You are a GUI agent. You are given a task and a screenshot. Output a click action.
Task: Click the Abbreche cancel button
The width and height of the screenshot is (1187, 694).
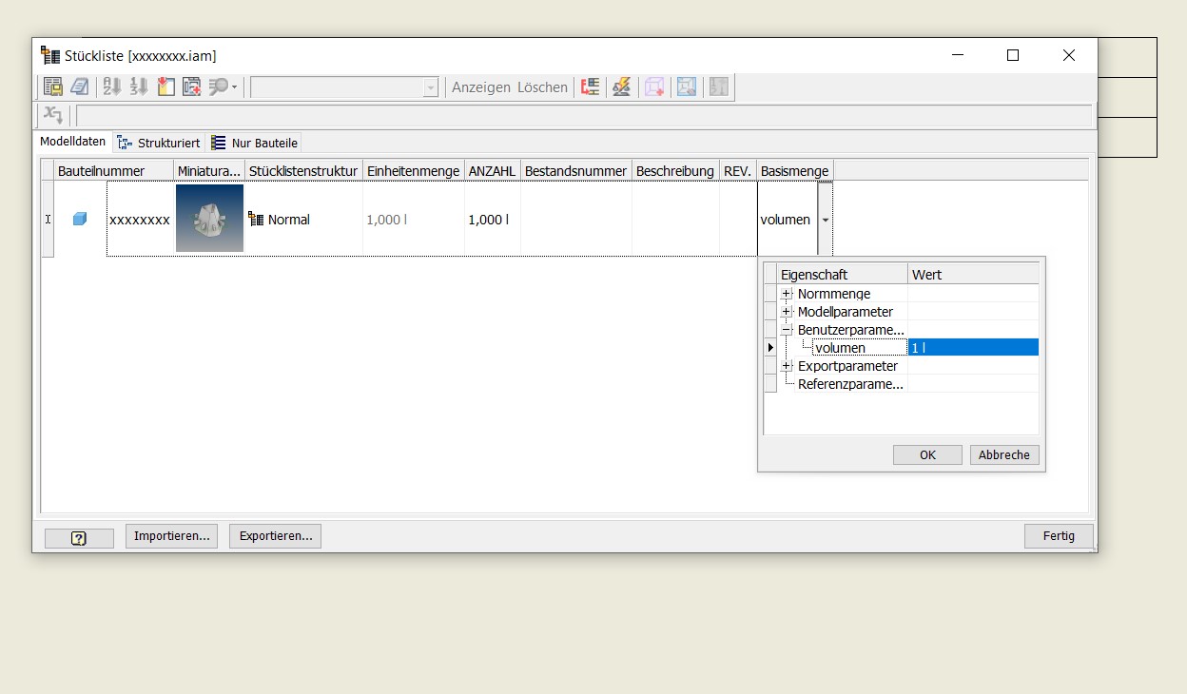1004,455
